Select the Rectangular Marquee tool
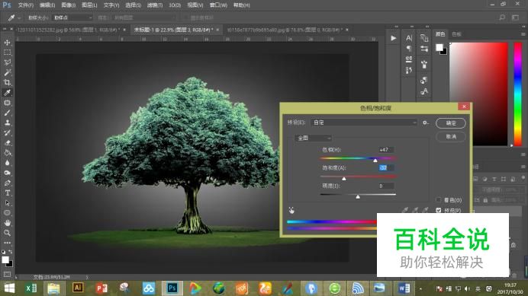The width and height of the screenshot is (528, 296). tap(7, 53)
